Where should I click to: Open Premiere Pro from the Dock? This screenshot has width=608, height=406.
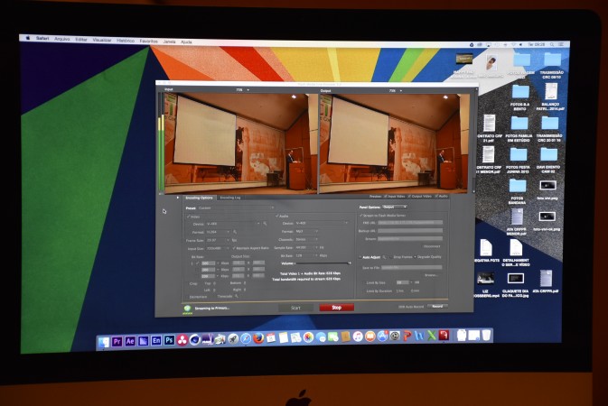(117, 341)
